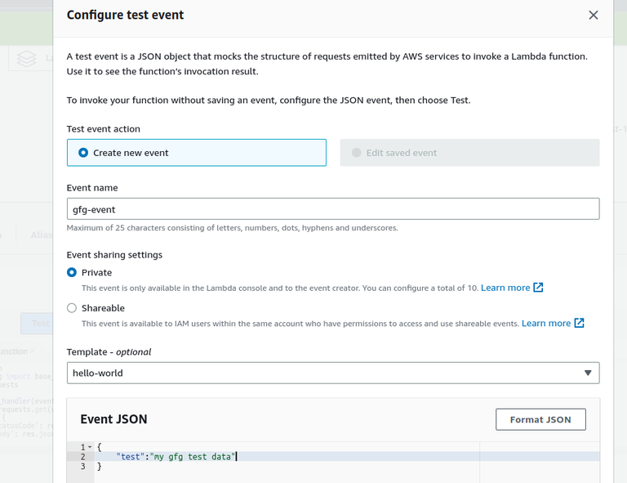Click the dimmed Test button behind dialog
627x483 pixels.
pyautogui.click(x=39, y=323)
